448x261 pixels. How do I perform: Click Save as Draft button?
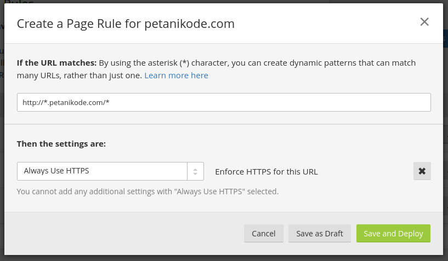pos(320,234)
